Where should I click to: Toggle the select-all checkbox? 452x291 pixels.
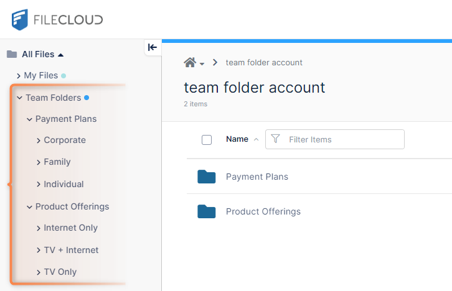207,140
